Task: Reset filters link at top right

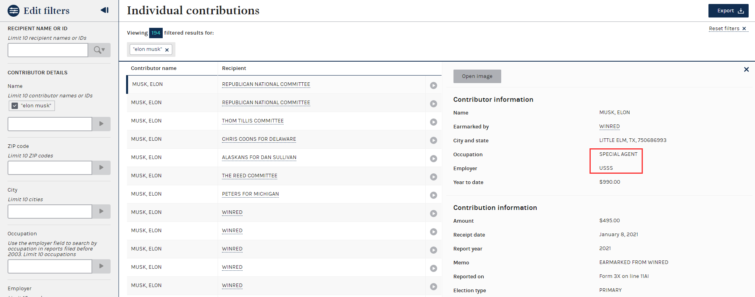Action: click(727, 29)
